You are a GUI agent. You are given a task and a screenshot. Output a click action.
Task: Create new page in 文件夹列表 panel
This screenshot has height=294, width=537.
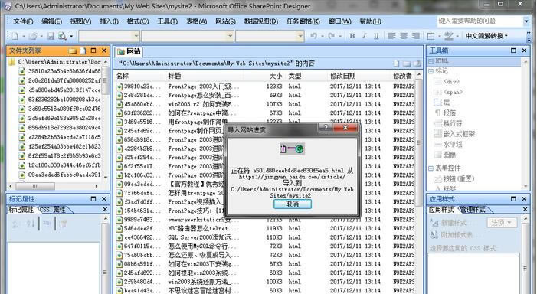(83, 51)
